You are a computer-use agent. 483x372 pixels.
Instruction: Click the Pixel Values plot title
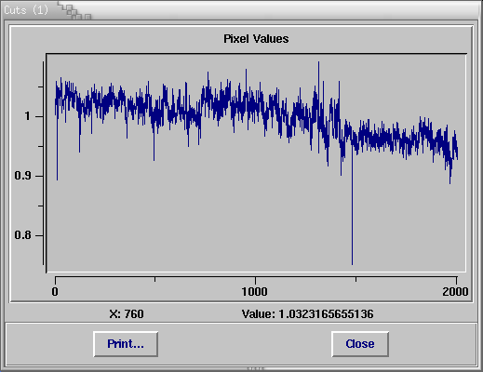[256, 39]
